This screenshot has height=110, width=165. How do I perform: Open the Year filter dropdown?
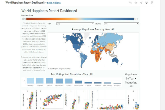click(x=74, y=24)
